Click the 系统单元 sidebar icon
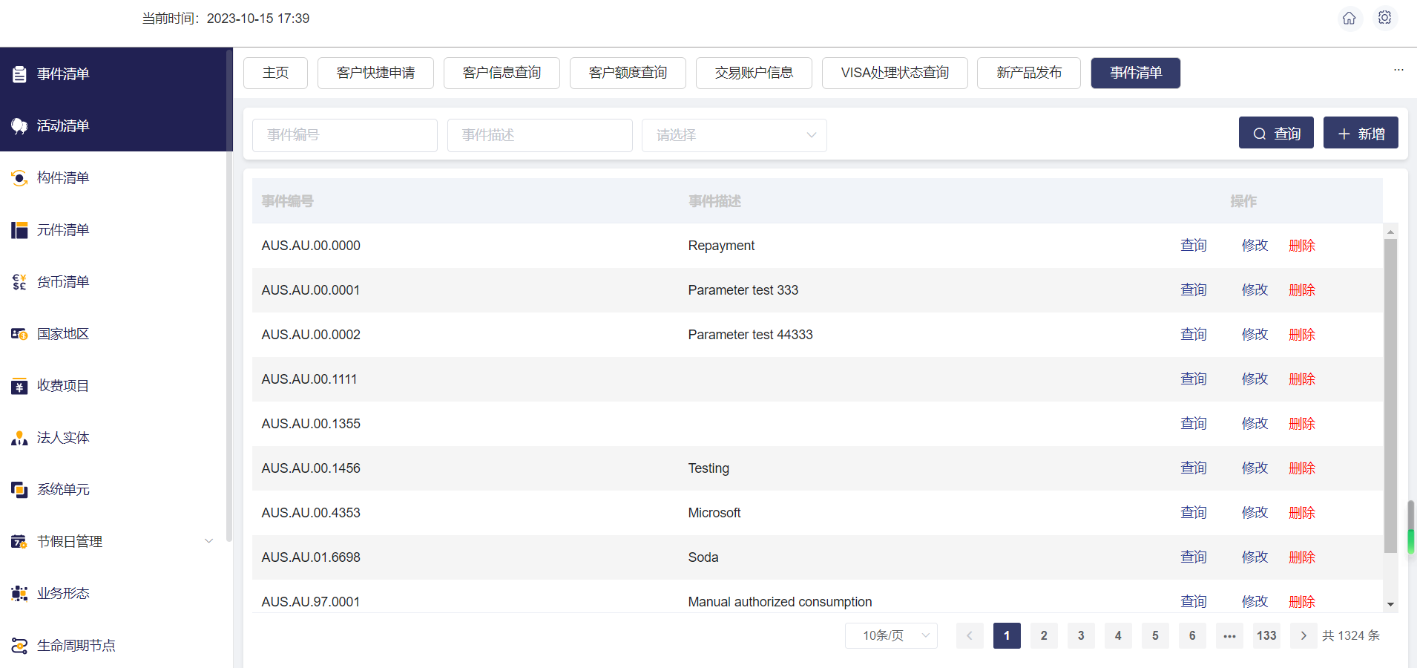Viewport: 1417px width, 668px height. 19,490
